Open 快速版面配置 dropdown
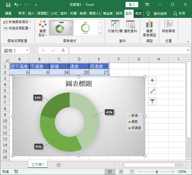This screenshot has height=175, width=192. click(x=17, y=28)
